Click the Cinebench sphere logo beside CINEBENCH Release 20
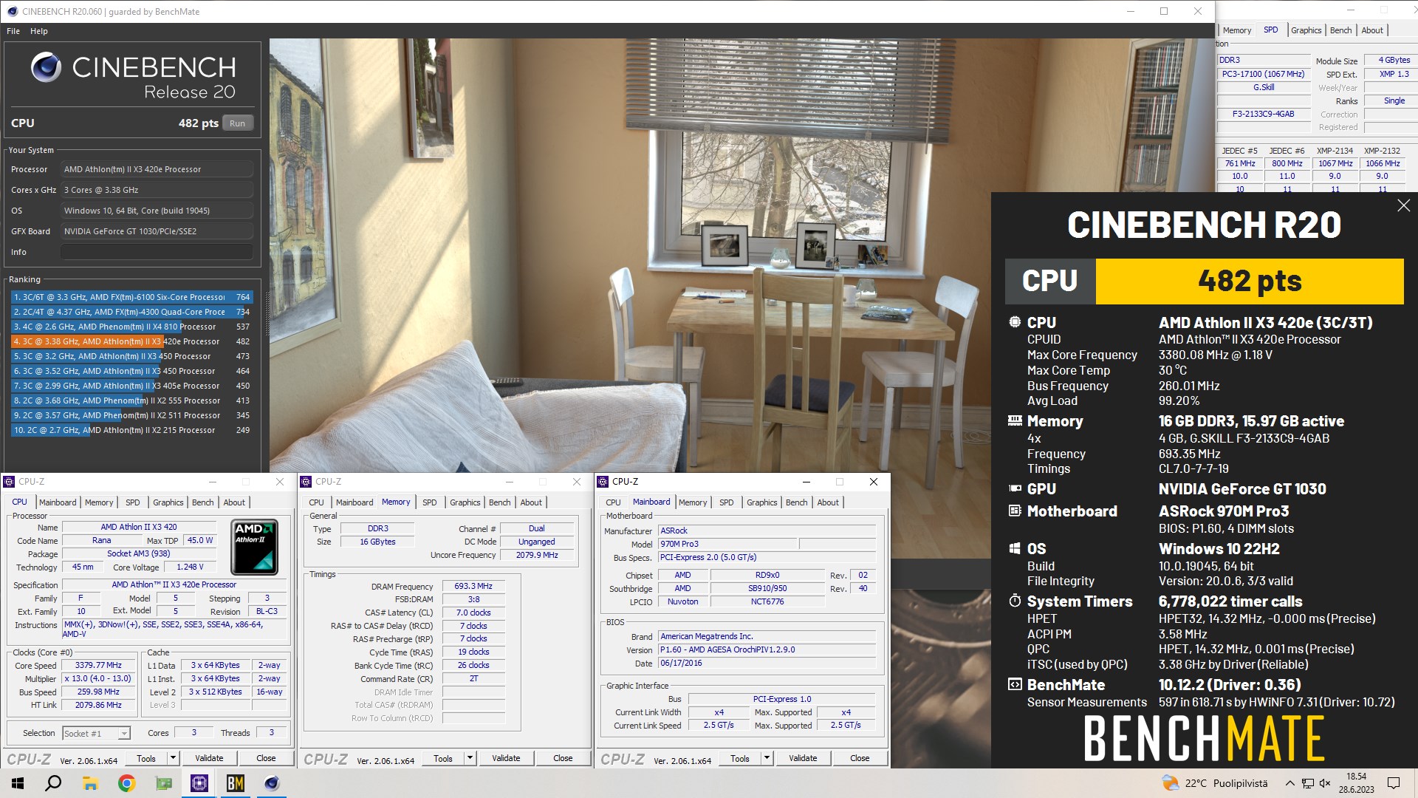This screenshot has height=798, width=1418. (46, 67)
